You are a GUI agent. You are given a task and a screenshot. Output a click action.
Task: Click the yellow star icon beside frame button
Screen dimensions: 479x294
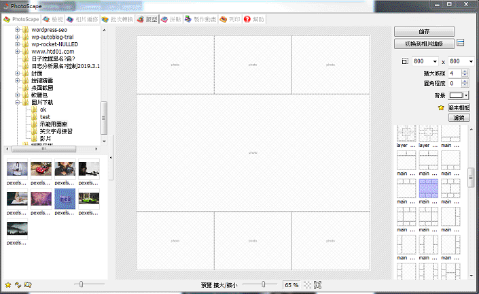441,108
